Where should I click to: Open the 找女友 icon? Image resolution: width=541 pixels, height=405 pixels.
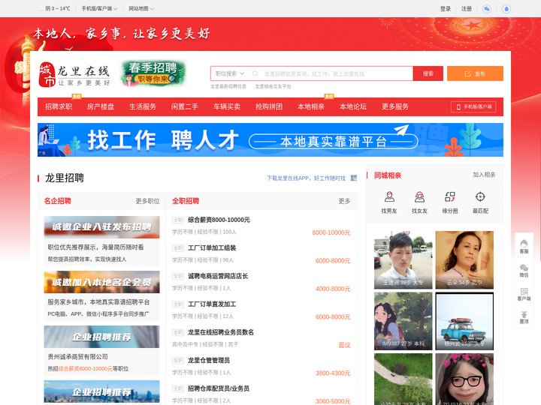pos(419,196)
